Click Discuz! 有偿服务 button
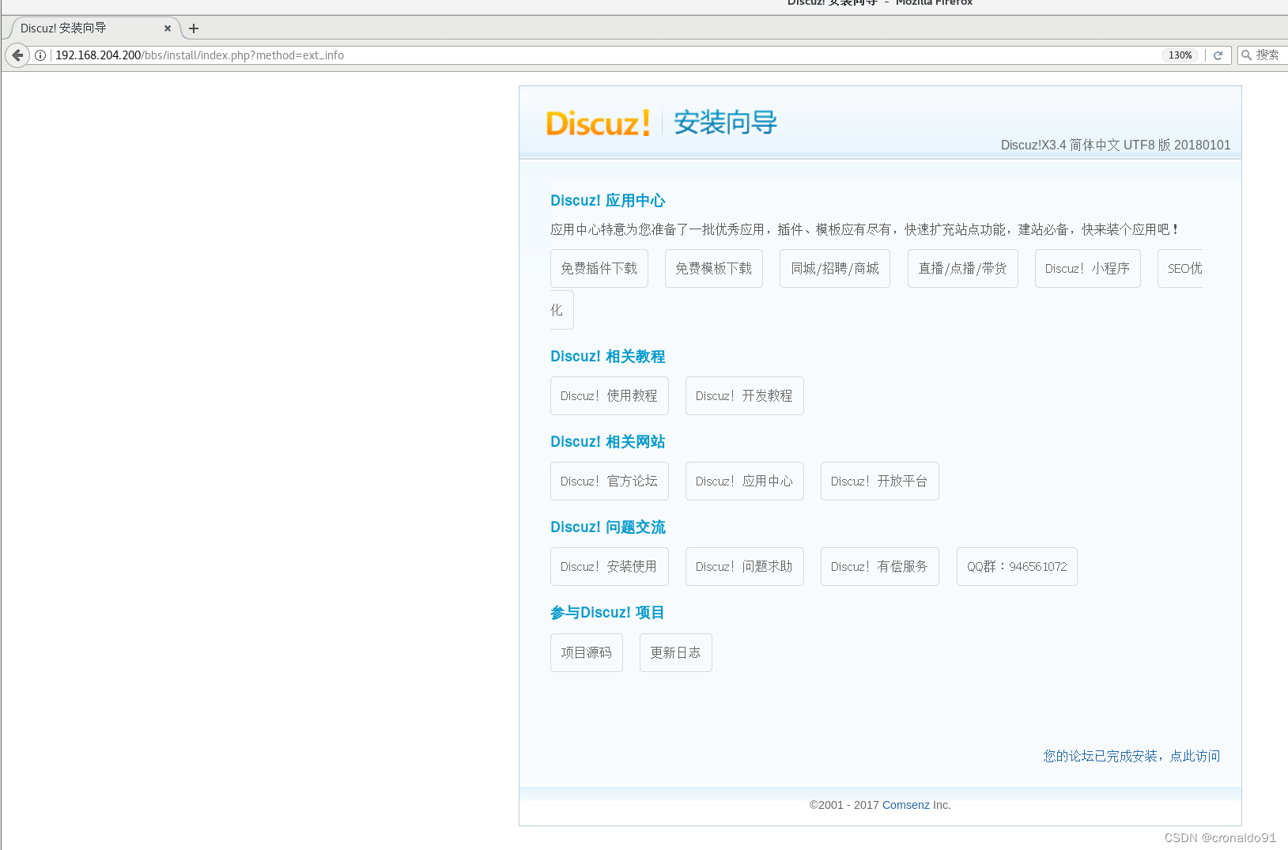This screenshot has width=1288, height=850. point(880,567)
